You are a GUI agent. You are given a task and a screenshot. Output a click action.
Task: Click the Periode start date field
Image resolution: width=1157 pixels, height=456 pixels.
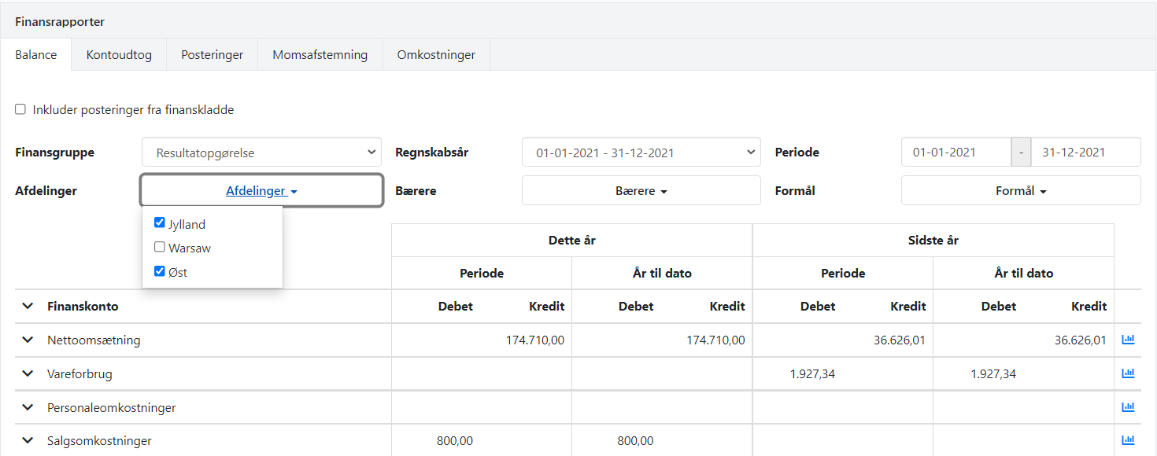[x=956, y=153]
